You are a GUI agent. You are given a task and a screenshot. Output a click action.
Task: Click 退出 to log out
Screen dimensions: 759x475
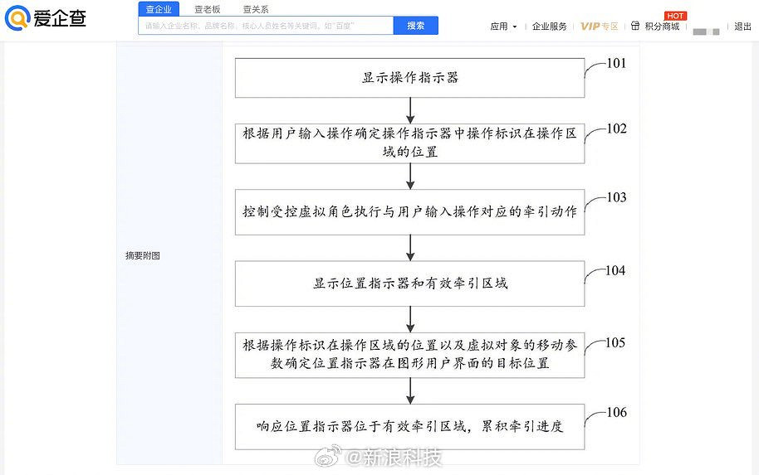coord(742,27)
